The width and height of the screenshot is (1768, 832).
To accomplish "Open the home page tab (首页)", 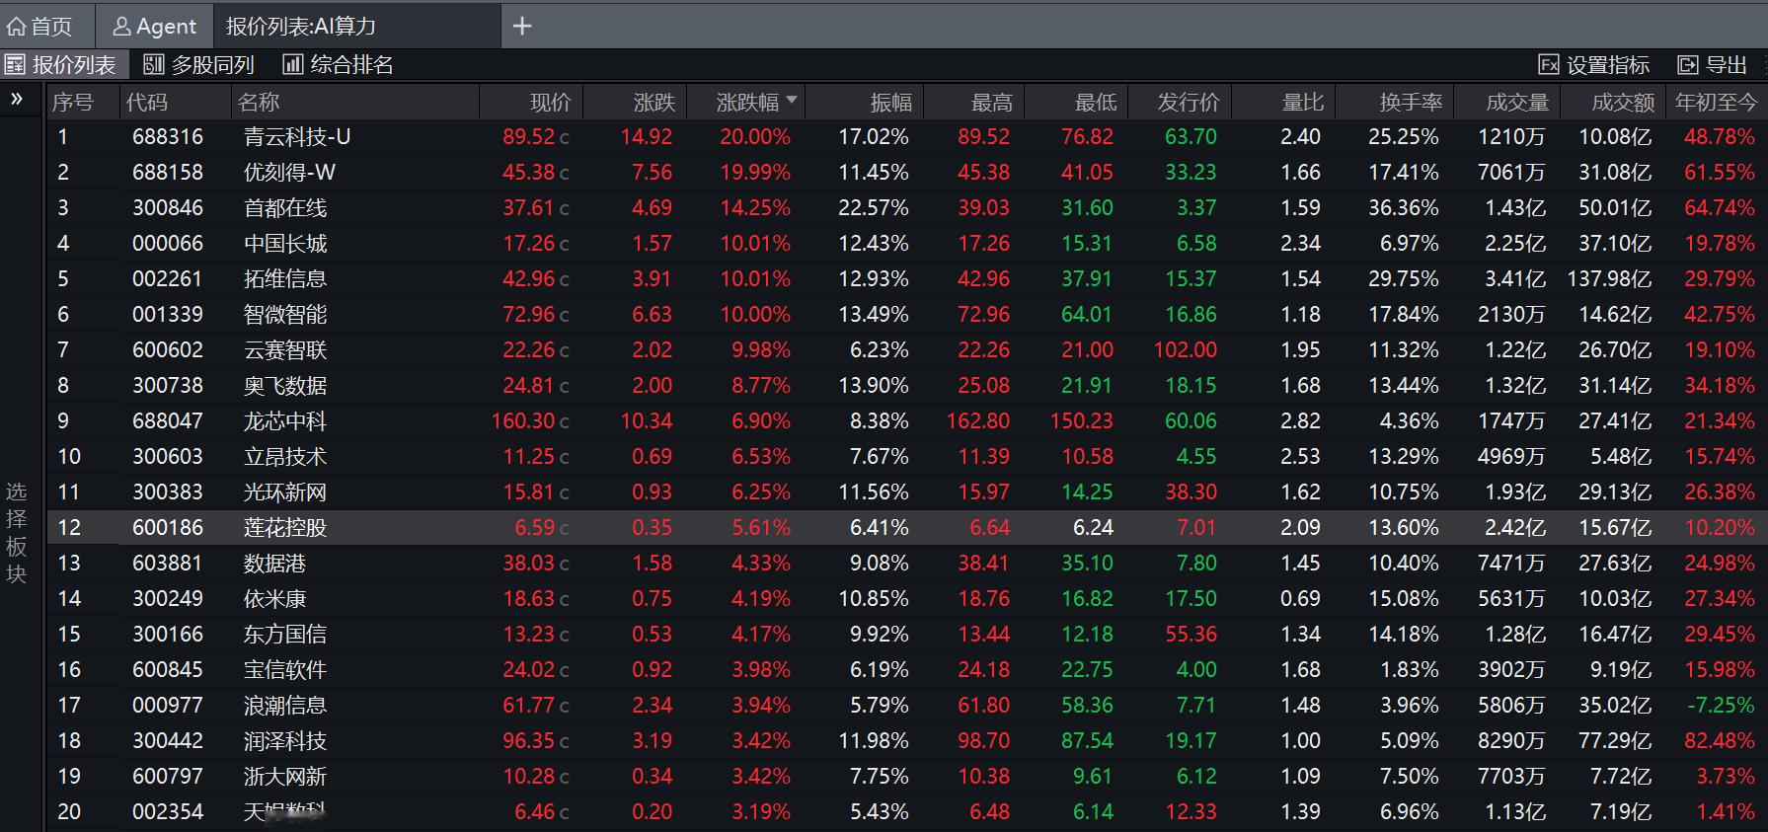I will tap(40, 27).
